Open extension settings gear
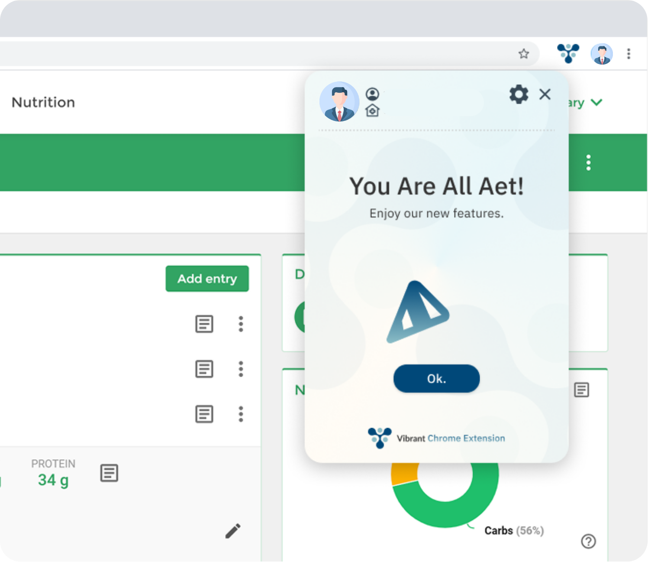 (519, 94)
